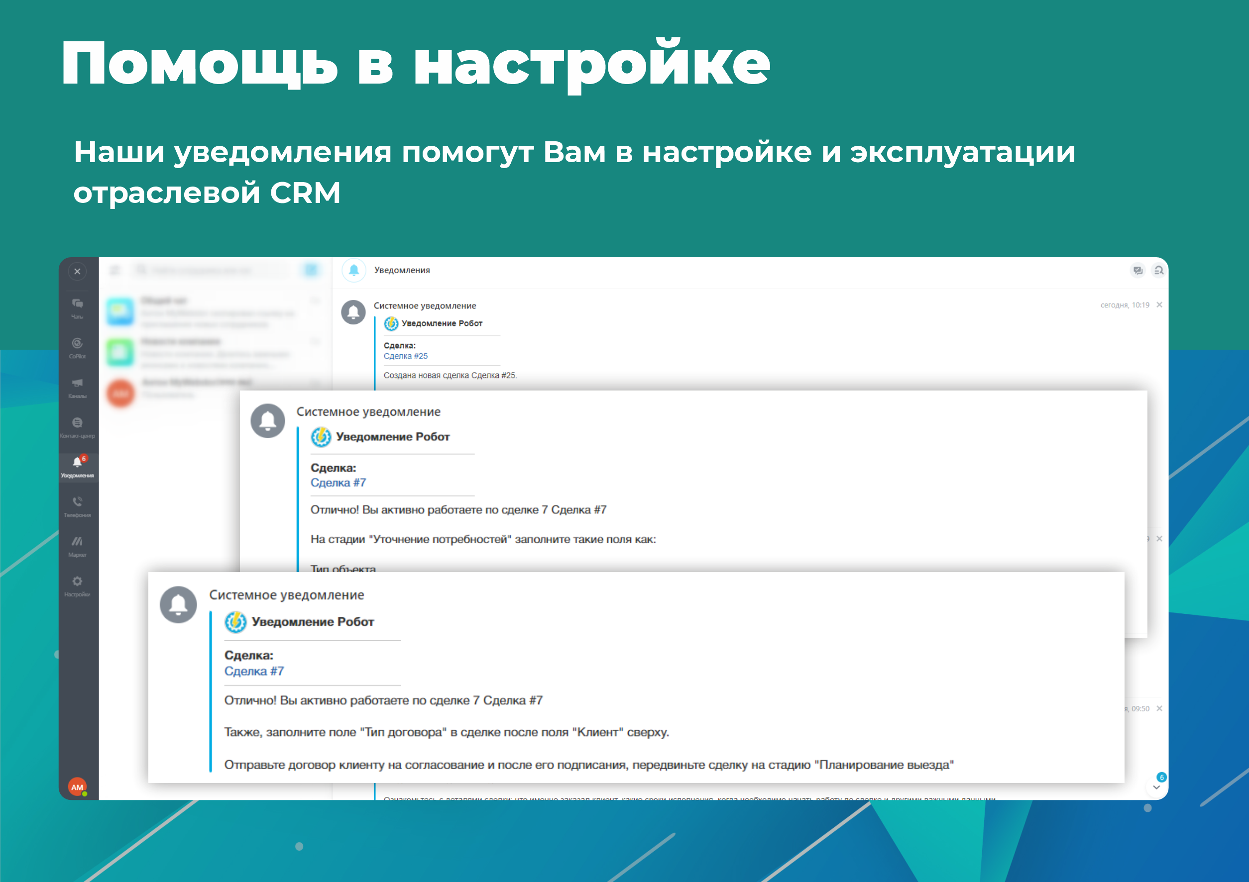This screenshot has height=882, width=1249.
Task: Open Телефония in sidebar
Action: [x=77, y=506]
